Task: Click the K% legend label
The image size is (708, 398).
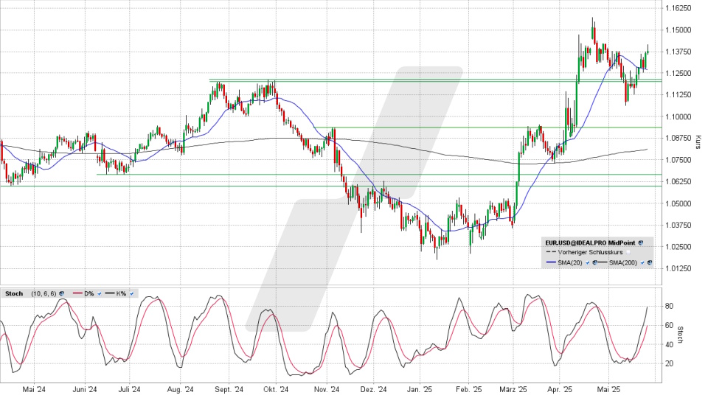Action: [121, 293]
